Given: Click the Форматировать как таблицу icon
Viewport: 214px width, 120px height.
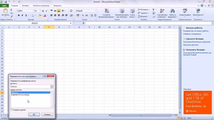Looking at the screenshot, I should tap(122, 11).
